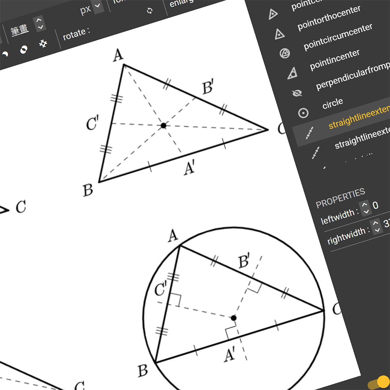
Task: Click the target-circle icon next to circle
Action: pos(303,113)
